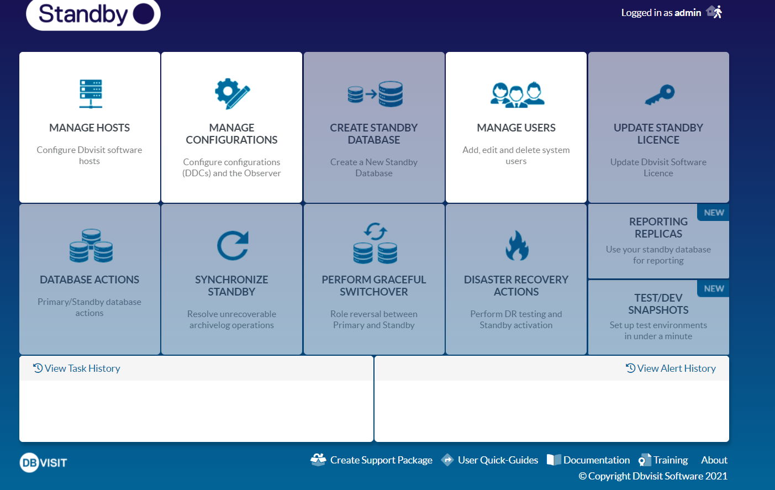Click 'Resolve unrecoverable archivelog operations' text
The image size is (775, 490).
(231, 319)
